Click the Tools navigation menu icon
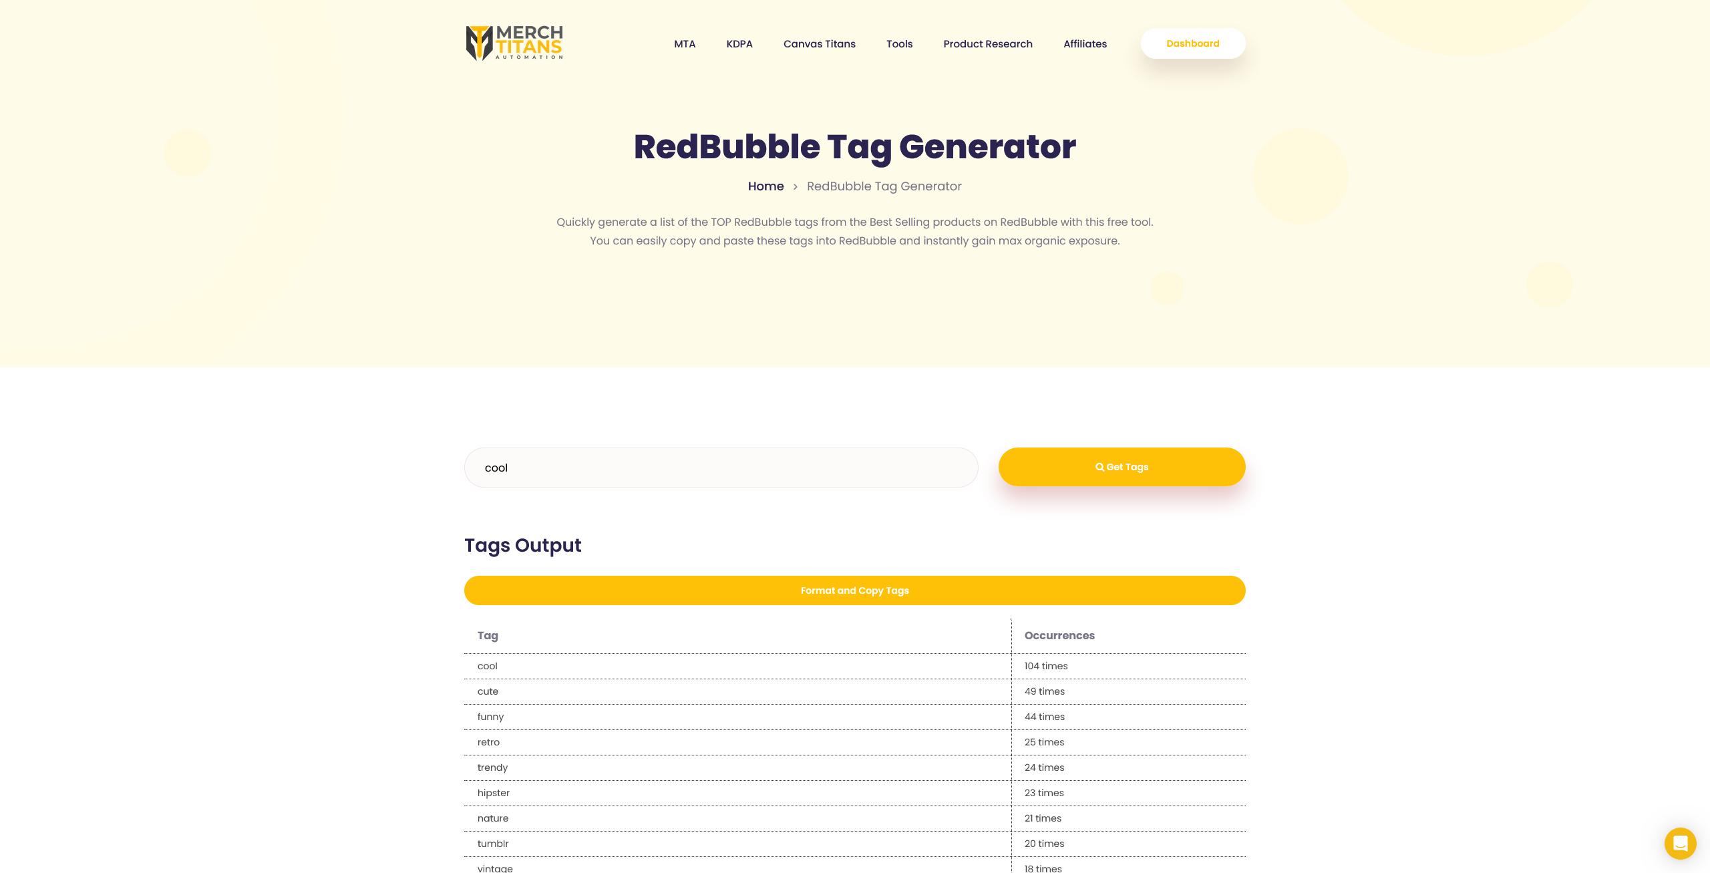1710x873 pixels. pos(900,43)
